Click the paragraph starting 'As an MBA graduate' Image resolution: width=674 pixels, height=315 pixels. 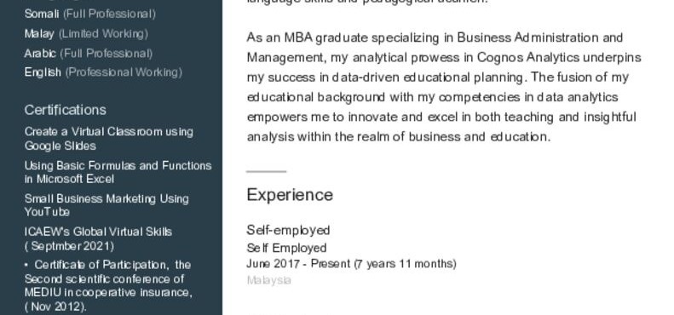click(x=444, y=87)
